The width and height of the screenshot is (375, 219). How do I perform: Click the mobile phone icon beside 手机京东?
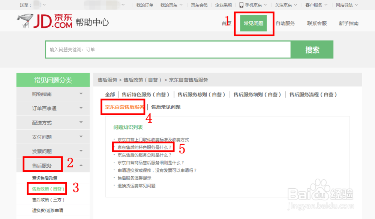[x=241, y=5]
